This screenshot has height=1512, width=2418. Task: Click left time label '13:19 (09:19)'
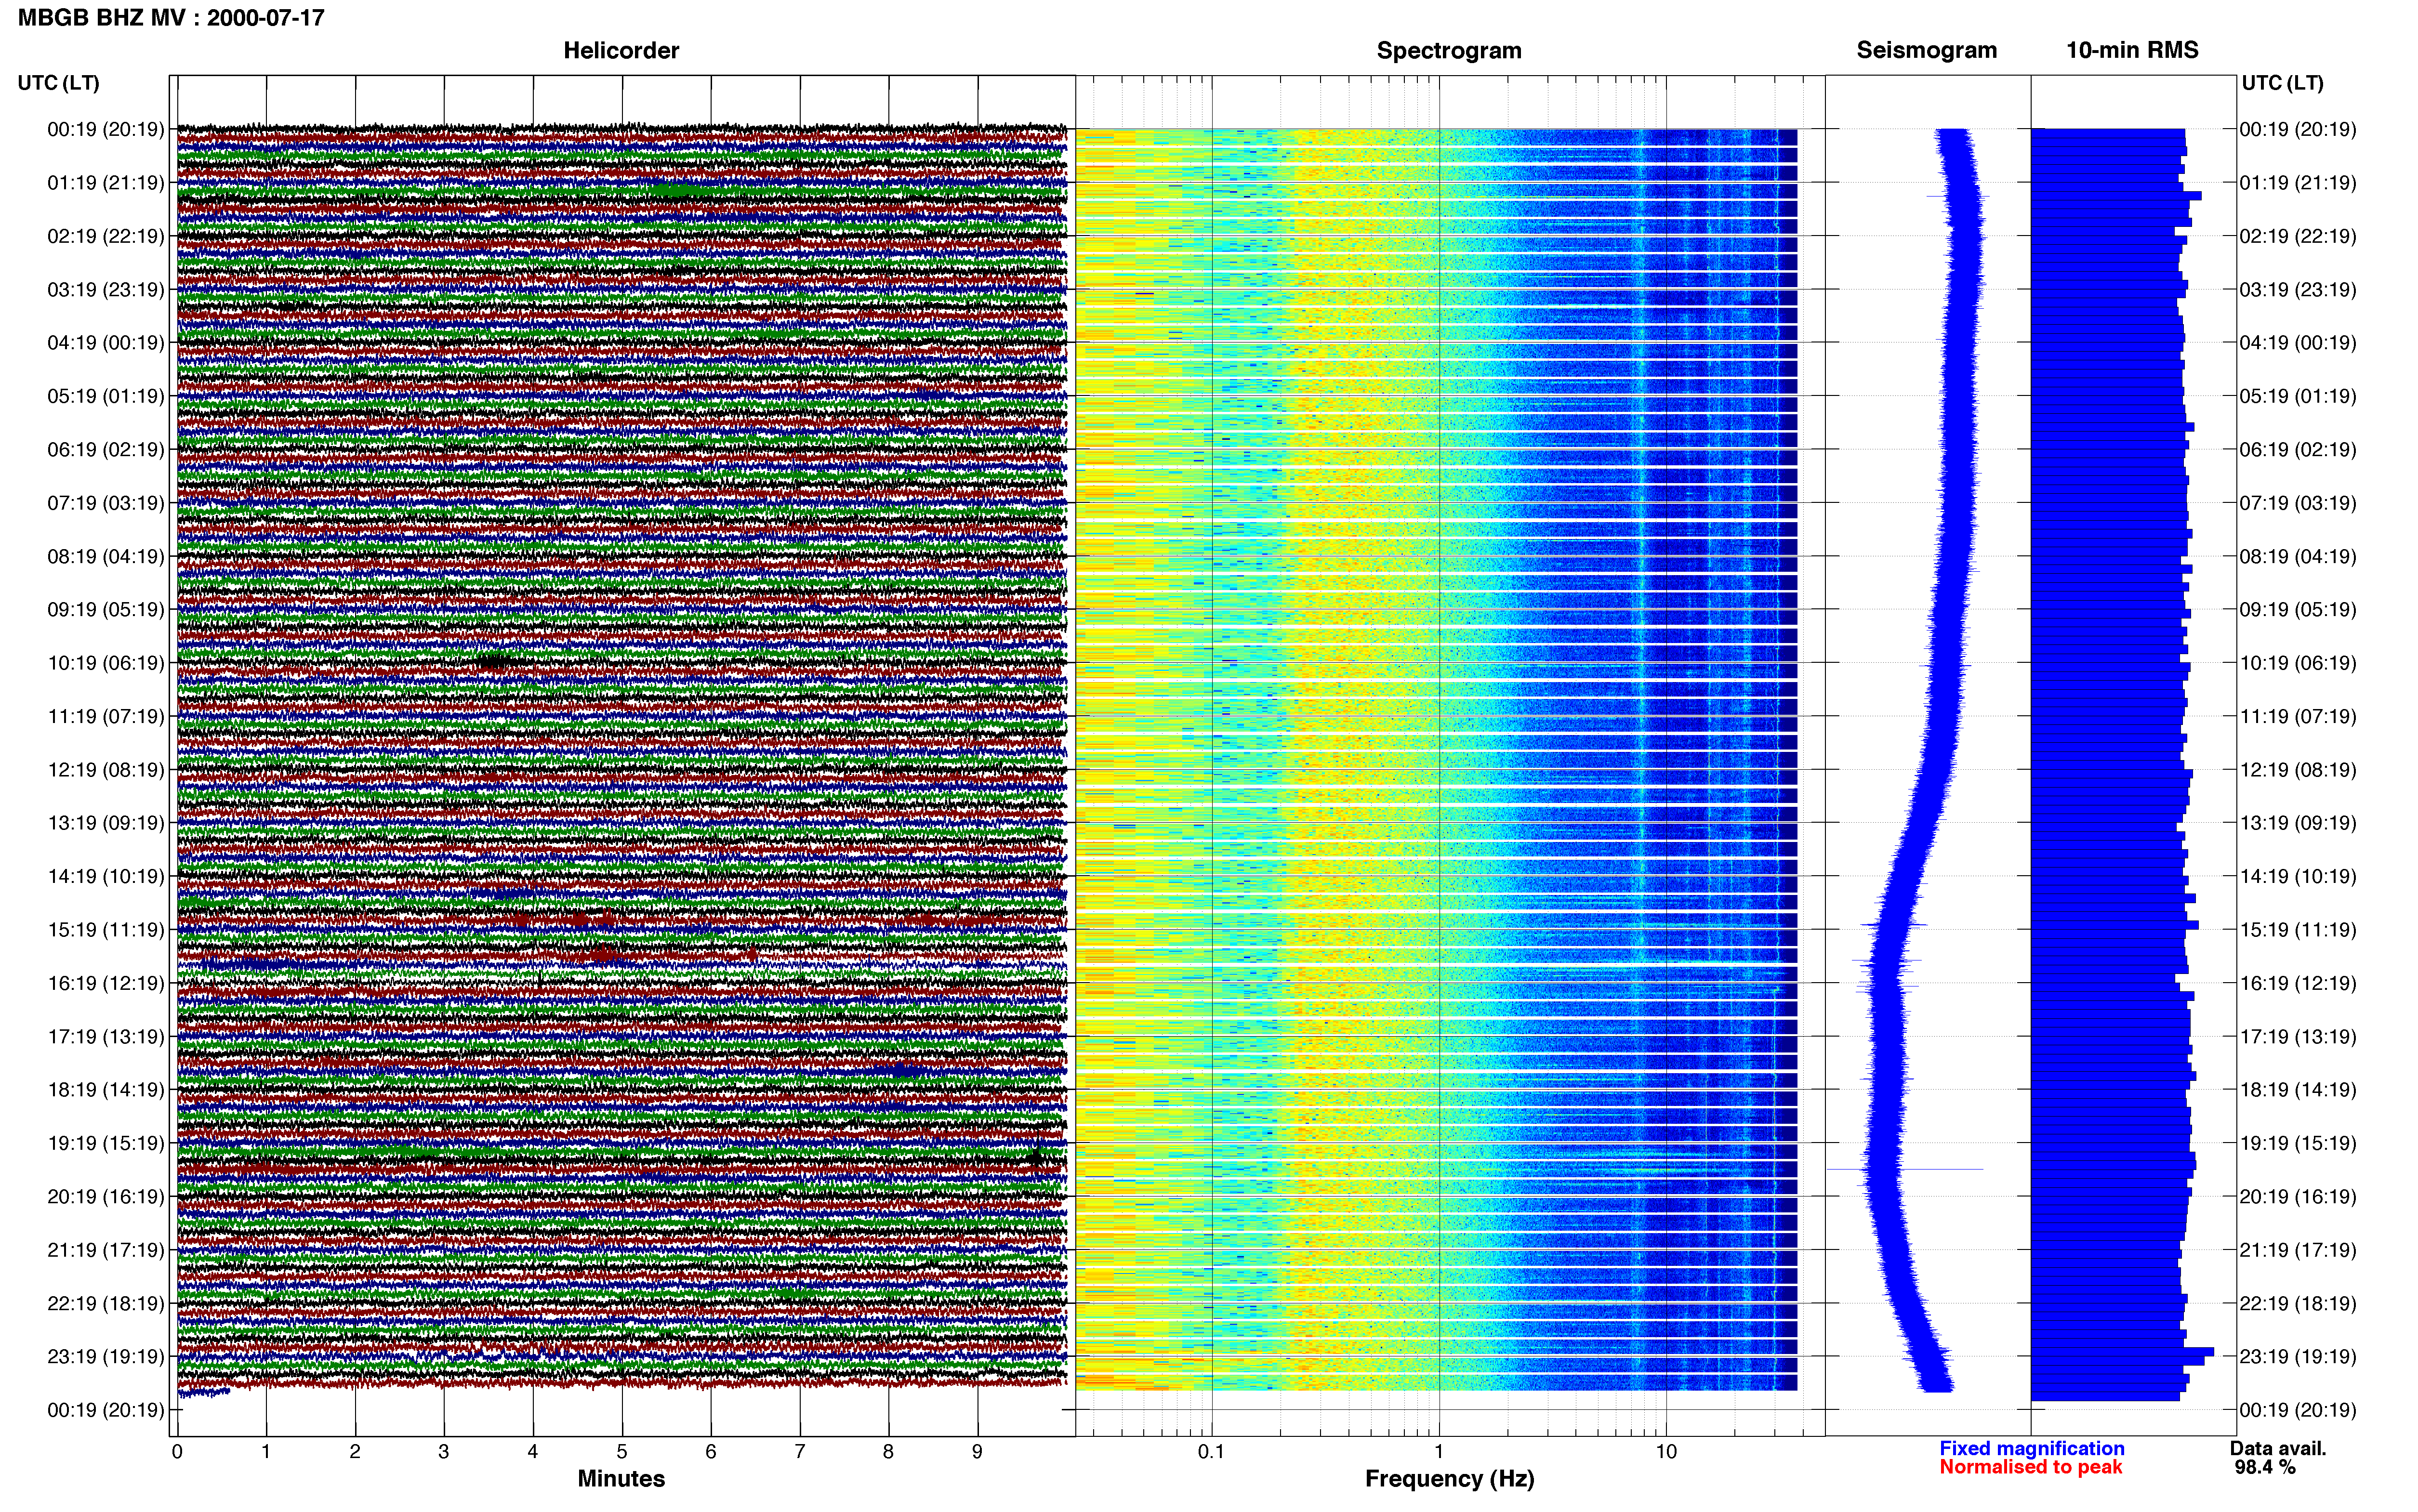tap(105, 822)
